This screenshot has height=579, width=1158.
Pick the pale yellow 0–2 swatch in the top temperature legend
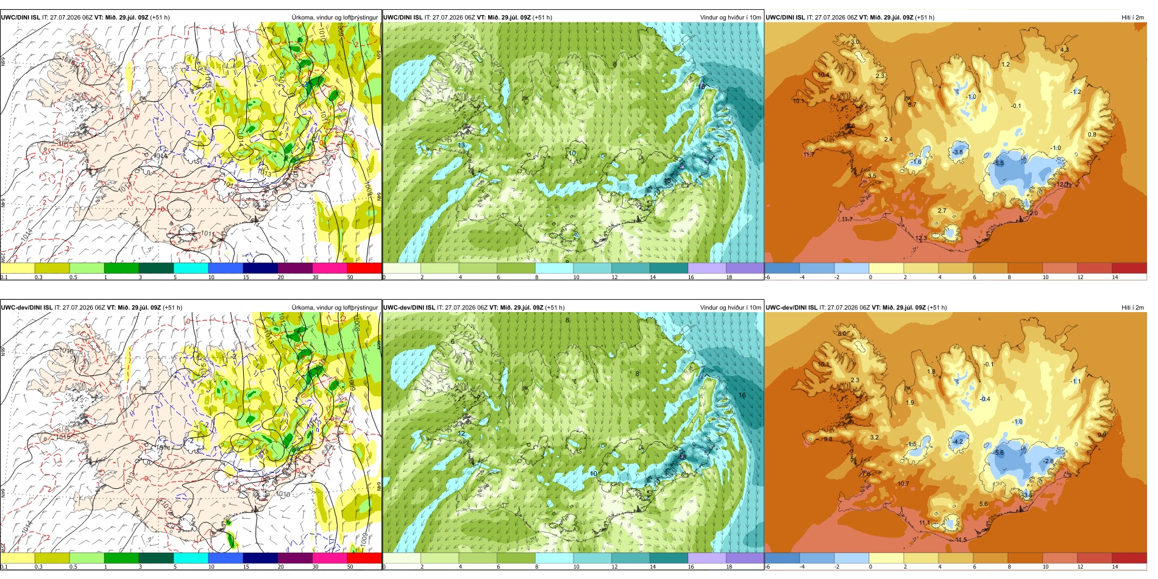point(886,268)
